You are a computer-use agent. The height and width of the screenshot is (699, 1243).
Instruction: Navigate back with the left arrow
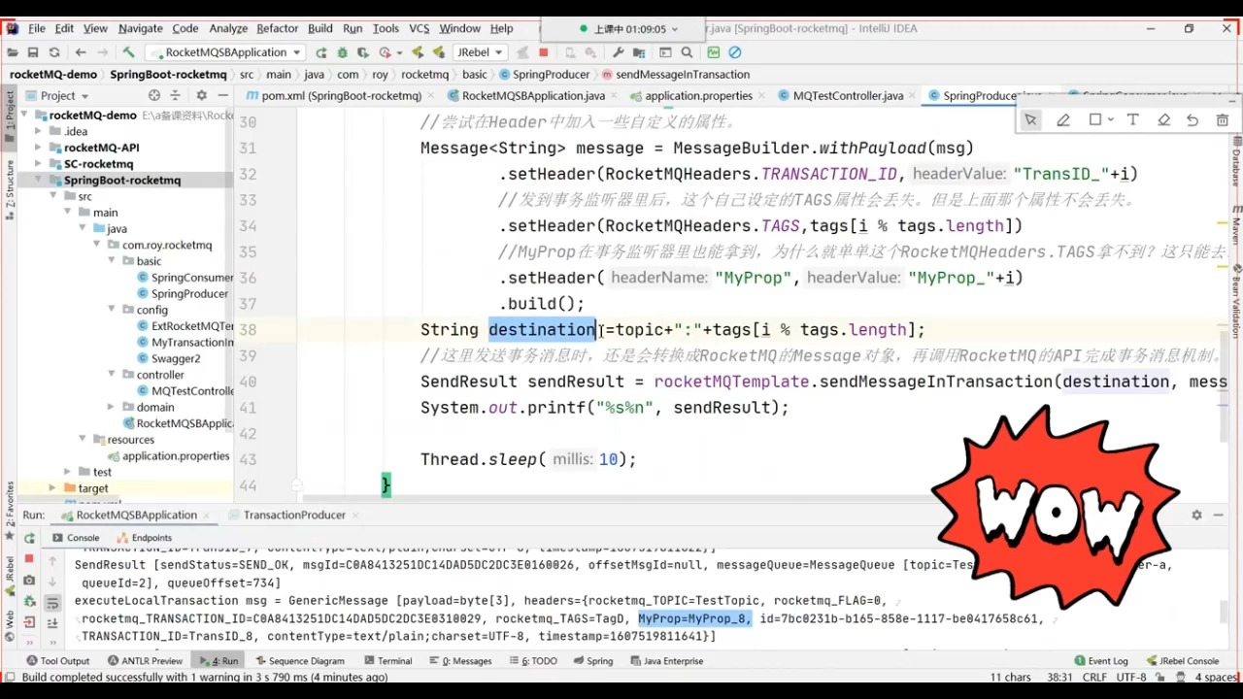(81, 52)
